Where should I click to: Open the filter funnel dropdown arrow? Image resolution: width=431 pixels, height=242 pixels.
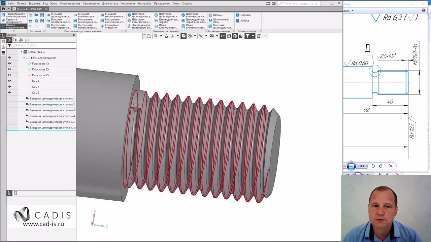click(253, 36)
